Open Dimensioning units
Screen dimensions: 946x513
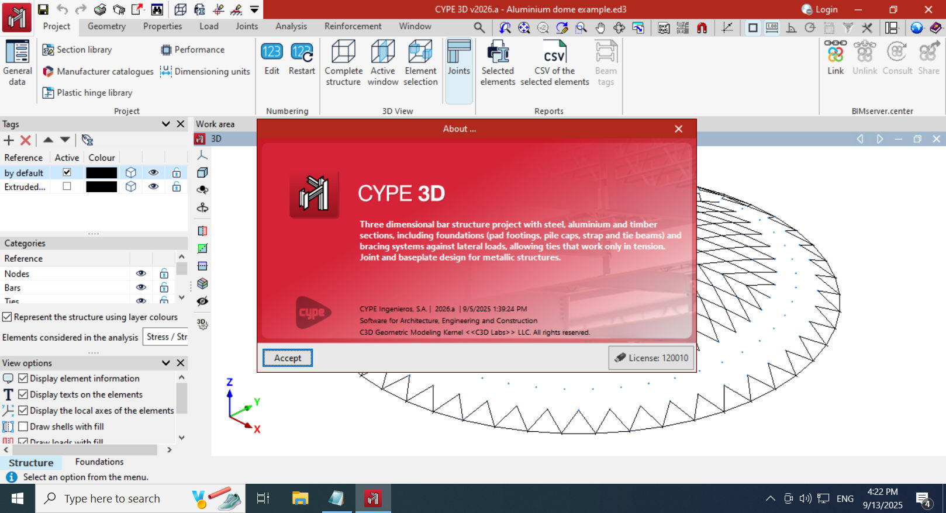click(x=205, y=71)
